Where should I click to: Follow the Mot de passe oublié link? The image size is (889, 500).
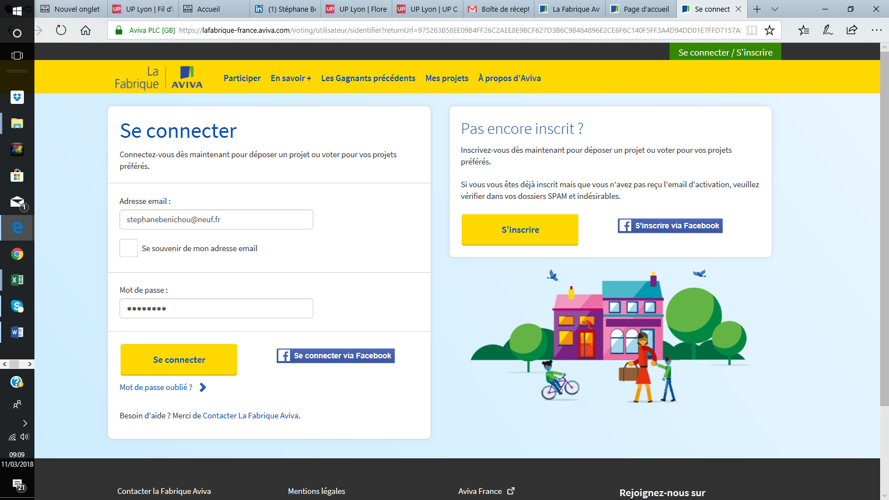(156, 387)
